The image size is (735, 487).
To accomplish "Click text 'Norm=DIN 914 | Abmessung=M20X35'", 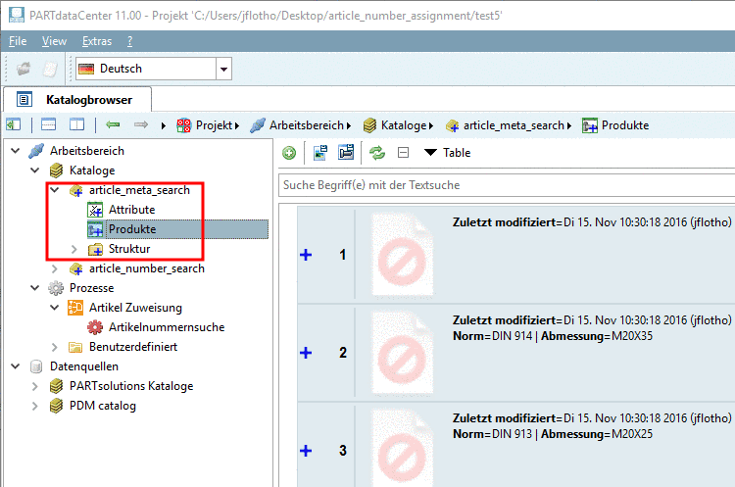I will tap(552, 336).
